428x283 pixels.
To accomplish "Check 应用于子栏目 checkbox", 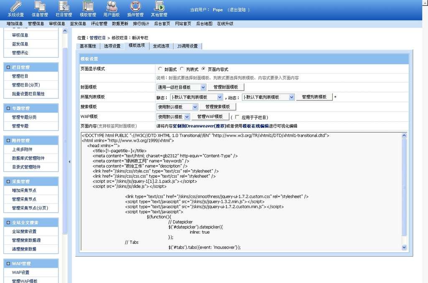I will [237, 117].
